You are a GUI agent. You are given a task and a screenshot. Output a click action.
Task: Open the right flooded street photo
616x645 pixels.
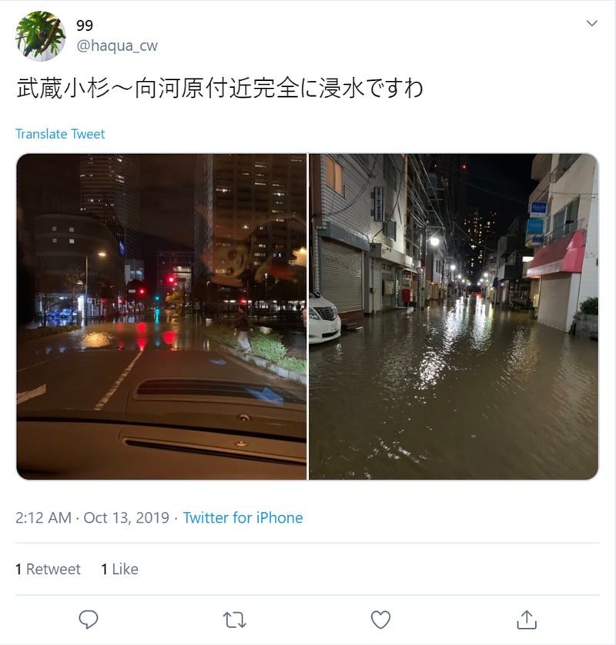[454, 316]
